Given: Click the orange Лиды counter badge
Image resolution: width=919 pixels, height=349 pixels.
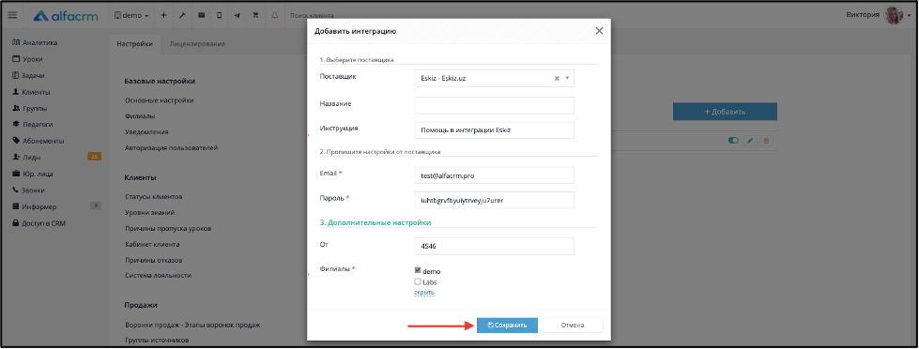Looking at the screenshot, I should coord(95,157).
